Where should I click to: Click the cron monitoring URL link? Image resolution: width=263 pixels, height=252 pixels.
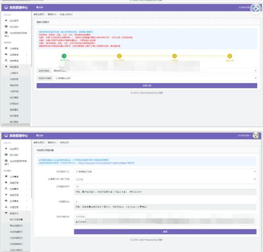tap(113, 163)
